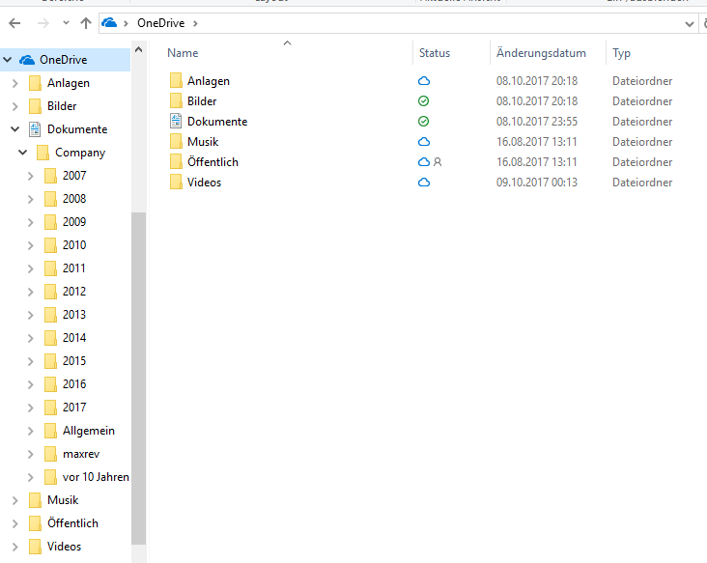
Task: Go up one folder level
Action: click(x=86, y=23)
